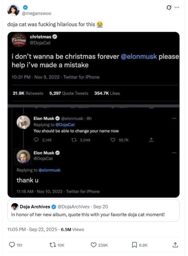
Task: Click the repost arrows icon
Action: pyautogui.click(x=52, y=245)
